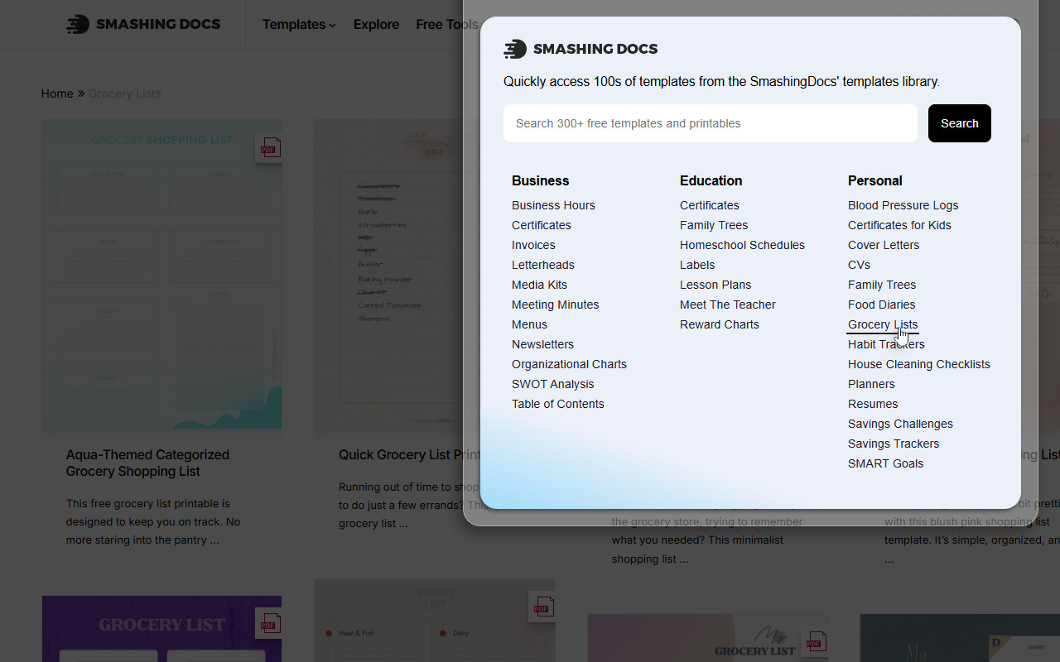Open Lesson Plans templates

click(x=715, y=285)
